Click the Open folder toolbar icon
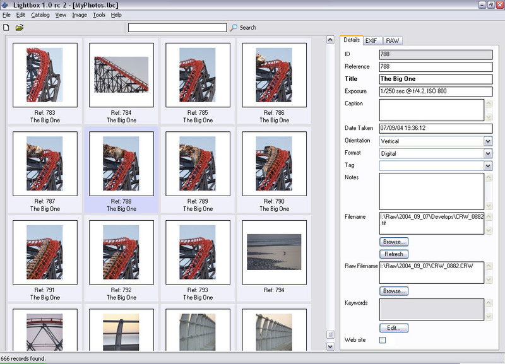 click(x=20, y=27)
